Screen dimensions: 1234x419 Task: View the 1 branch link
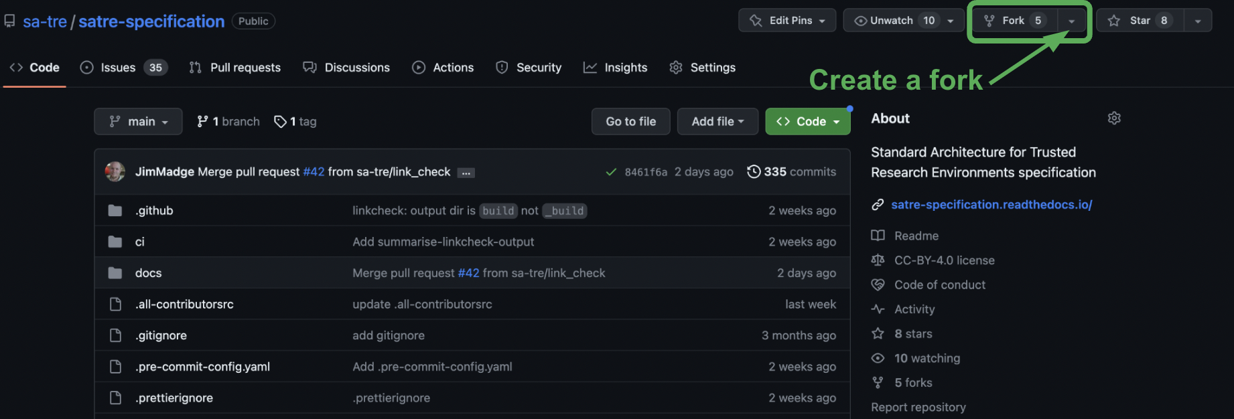(228, 121)
